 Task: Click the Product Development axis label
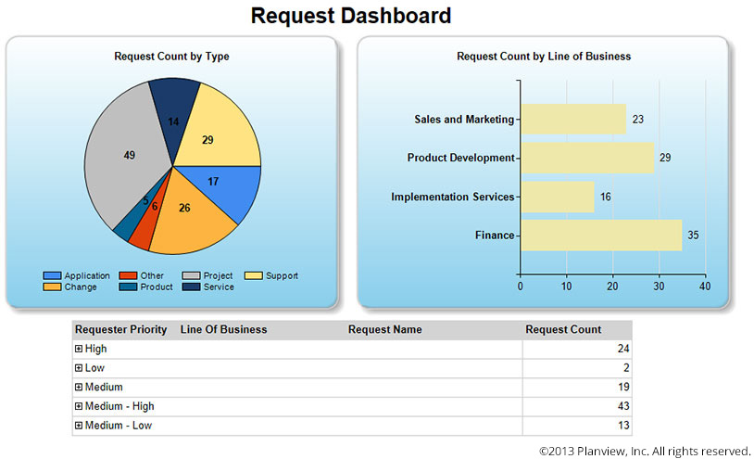click(460, 158)
